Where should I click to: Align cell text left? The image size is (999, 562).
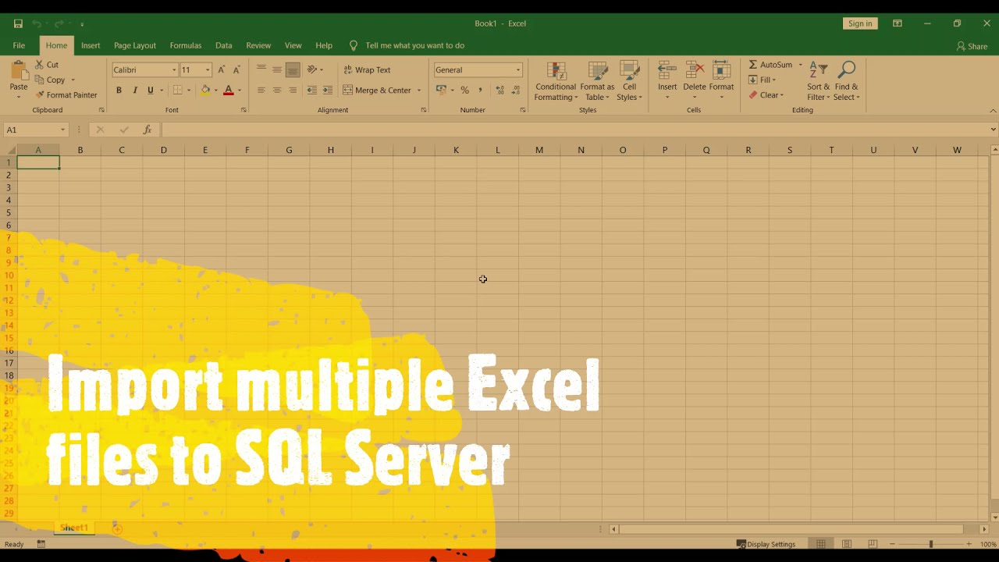[x=261, y=91]
